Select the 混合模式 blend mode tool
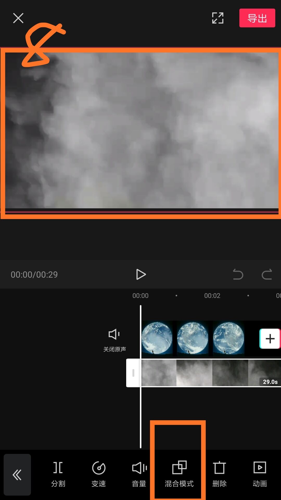 (x=179, y=474)
